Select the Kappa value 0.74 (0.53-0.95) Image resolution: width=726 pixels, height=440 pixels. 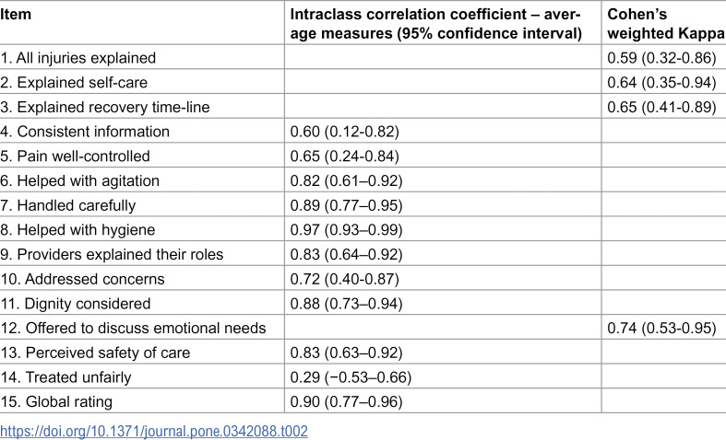coord(661,328)
